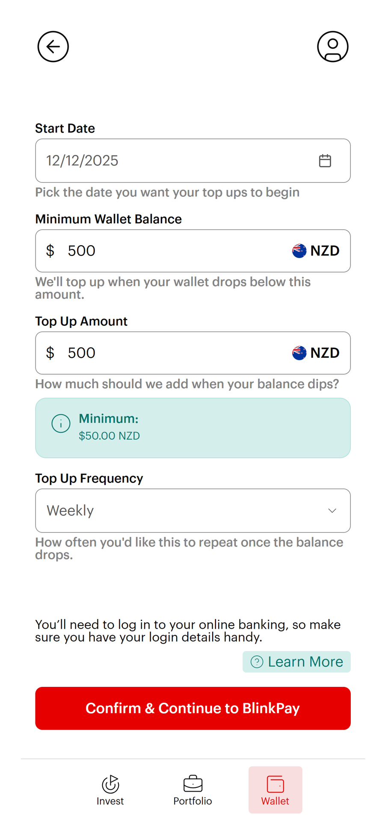
Task: Edit the Start Date field showing 12/12/2025
Action: [x=128, y=160]
